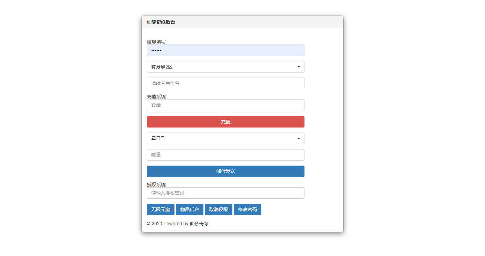Open the 有分享2区 server dropdown
Screen dimensions: 485x256
226,67
